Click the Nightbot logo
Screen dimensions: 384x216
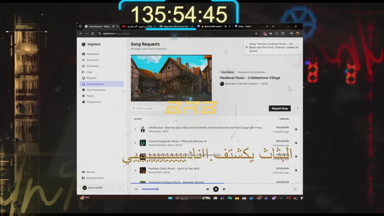pos(83,44)
